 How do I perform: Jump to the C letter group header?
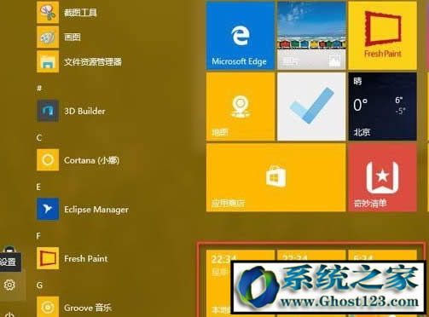pyautogui.click(x=39, y=138)
